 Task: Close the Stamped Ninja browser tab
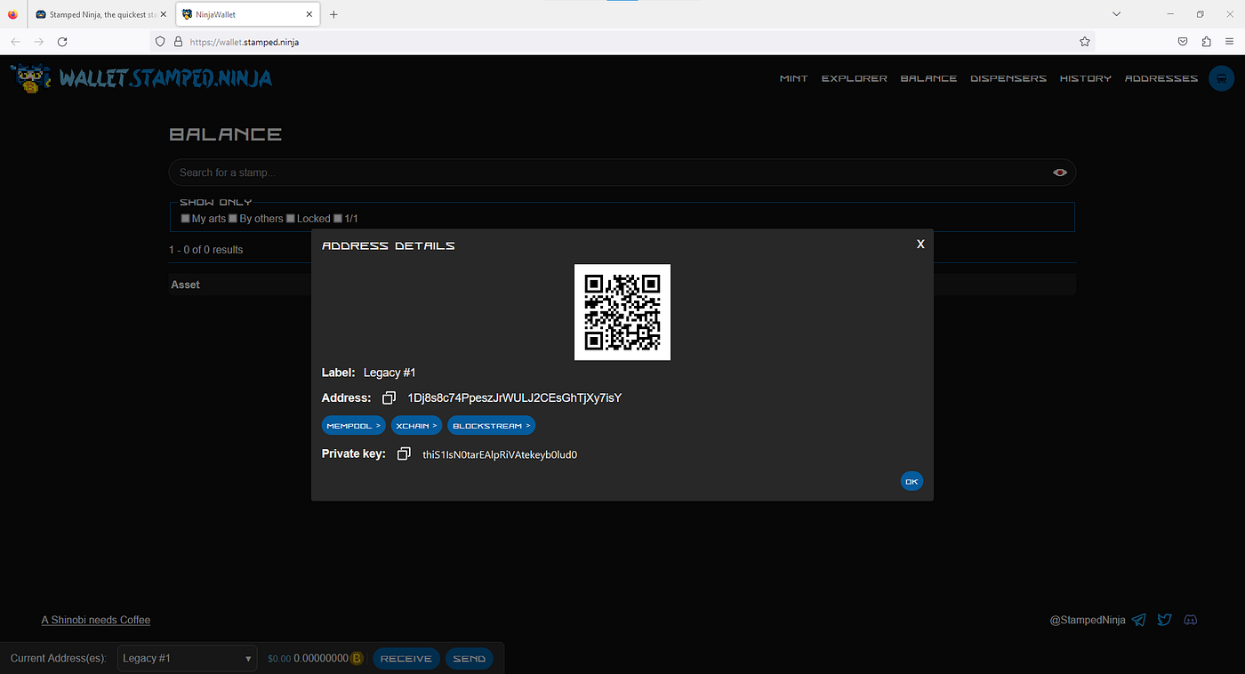point(163,14)
